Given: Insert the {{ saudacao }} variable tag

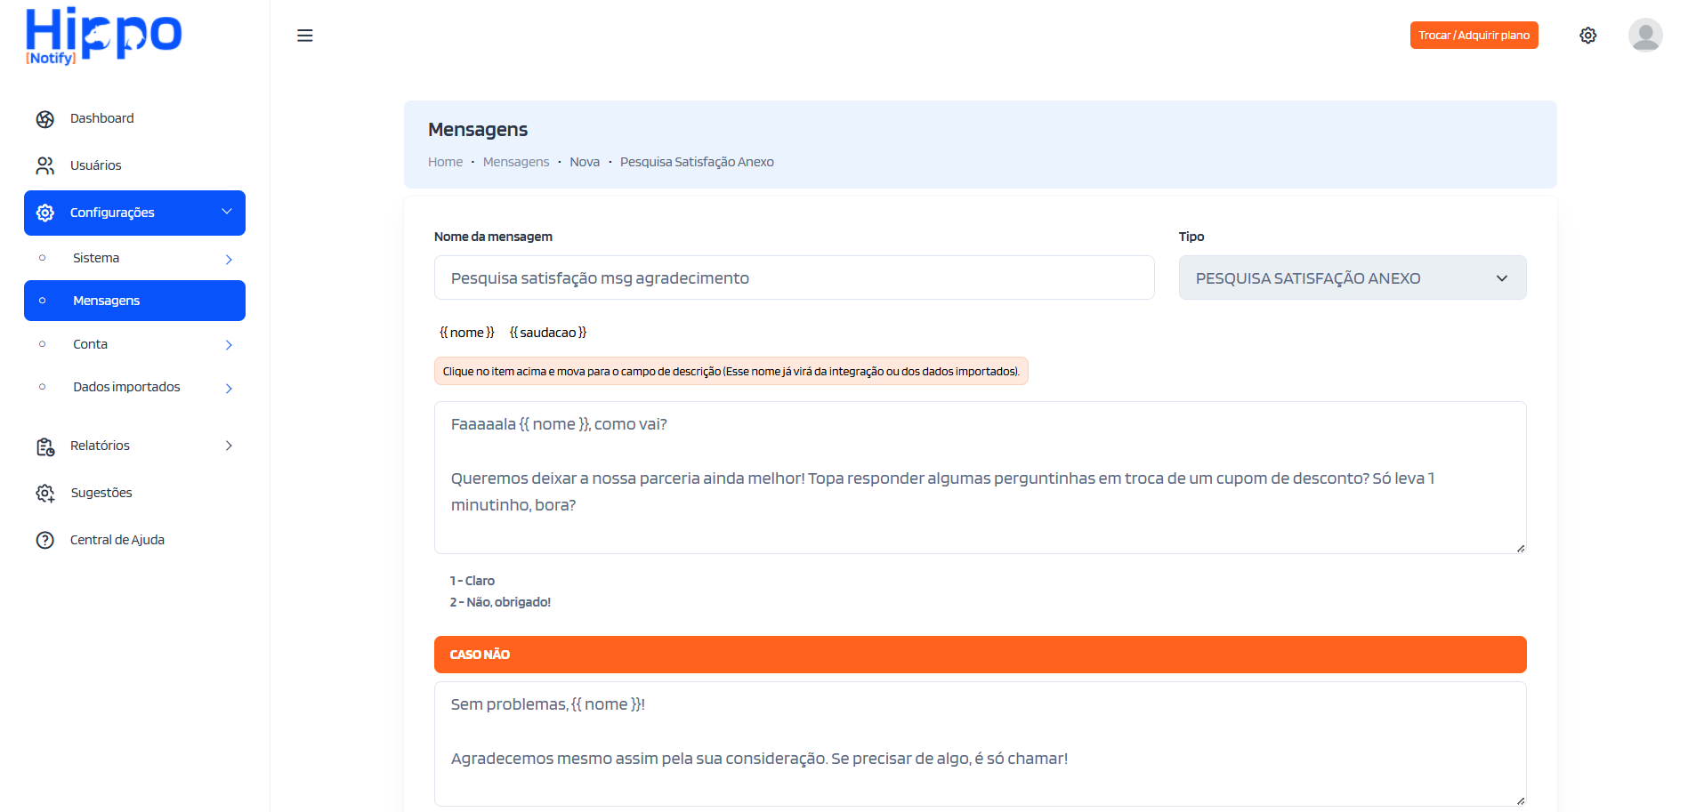Looking at the screenshot, I should click(547, 333).
